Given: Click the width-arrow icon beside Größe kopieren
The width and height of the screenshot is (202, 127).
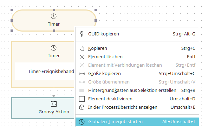Looking at the screenshot, I should (82, 74).
